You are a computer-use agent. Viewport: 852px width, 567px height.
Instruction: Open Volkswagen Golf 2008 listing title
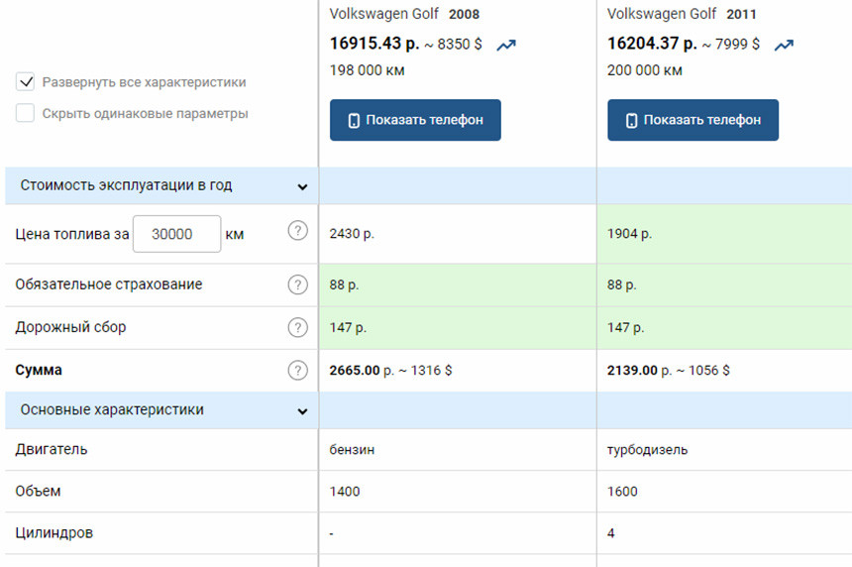tap(404, 14)
